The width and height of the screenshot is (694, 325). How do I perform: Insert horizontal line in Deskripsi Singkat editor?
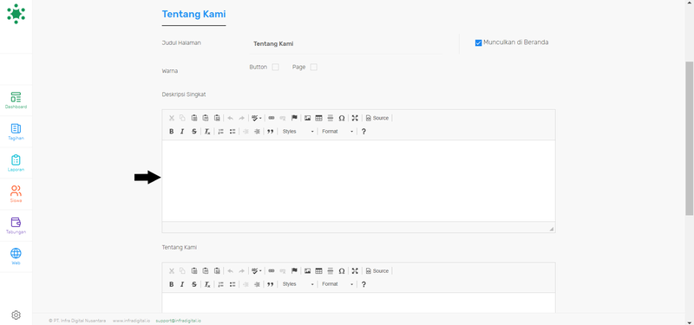[331, 118]
